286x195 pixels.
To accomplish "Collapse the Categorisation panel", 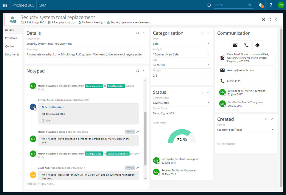I will [208, 33].
